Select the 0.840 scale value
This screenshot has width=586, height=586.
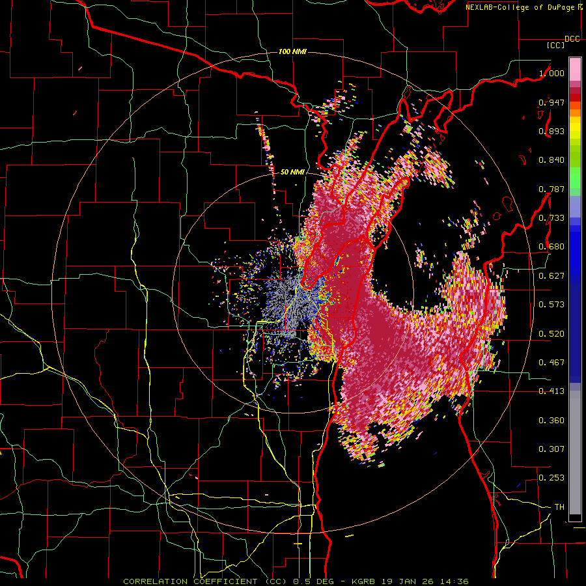pyautogui.click(x=551, y=160)
